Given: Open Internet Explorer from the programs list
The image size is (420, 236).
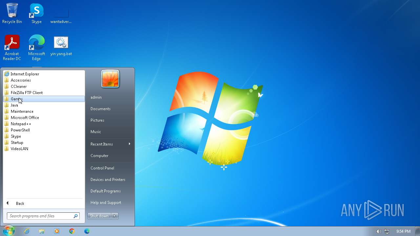Looking at the screenshot, I should click(x=44, y=74).
